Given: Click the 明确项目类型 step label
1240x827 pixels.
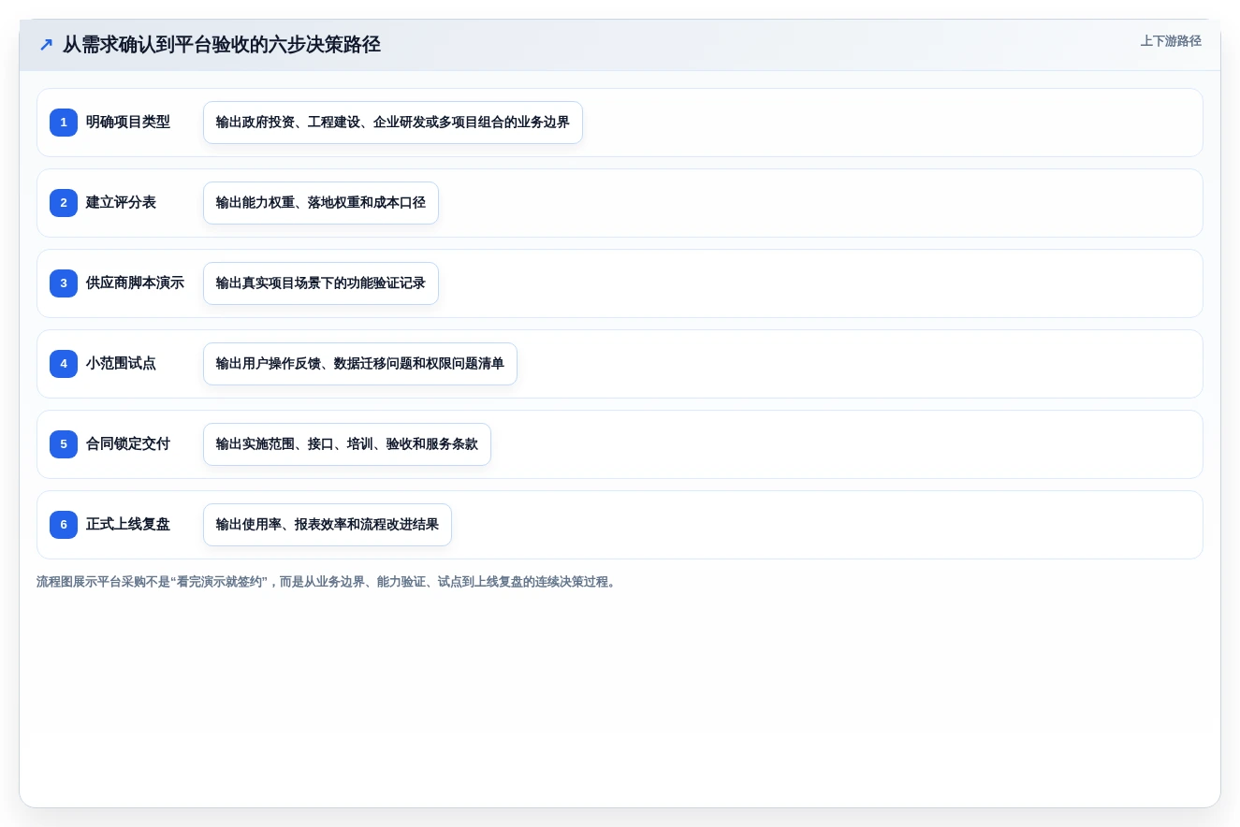Looking at the screenshot, I should point(128,123).
